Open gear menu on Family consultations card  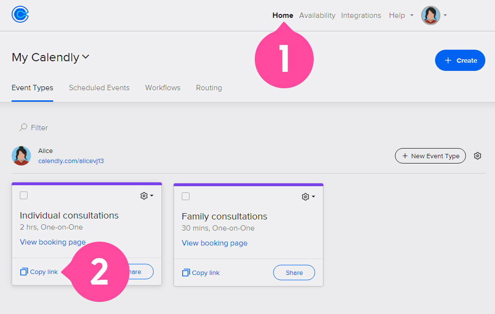tap(308, 197)
